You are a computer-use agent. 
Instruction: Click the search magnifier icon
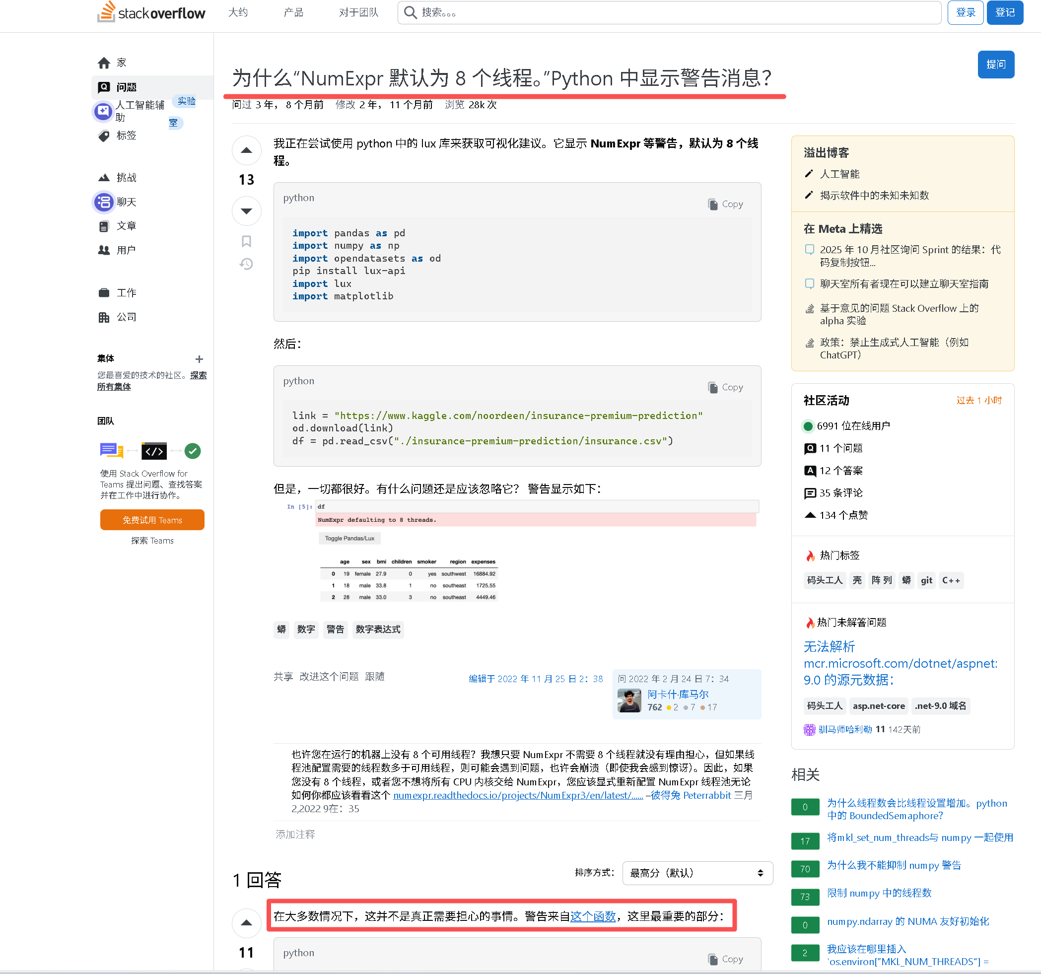click(411, 12)
